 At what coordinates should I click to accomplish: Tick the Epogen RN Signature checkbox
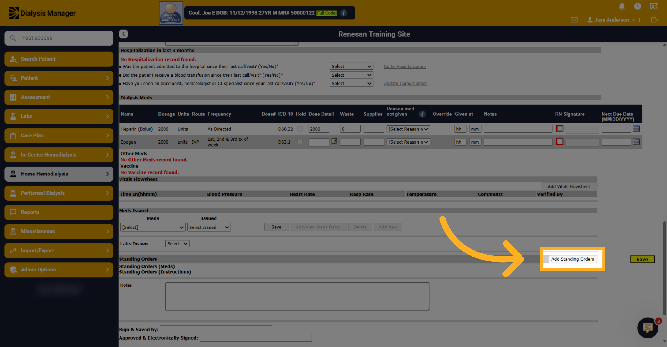coord(559,141)
